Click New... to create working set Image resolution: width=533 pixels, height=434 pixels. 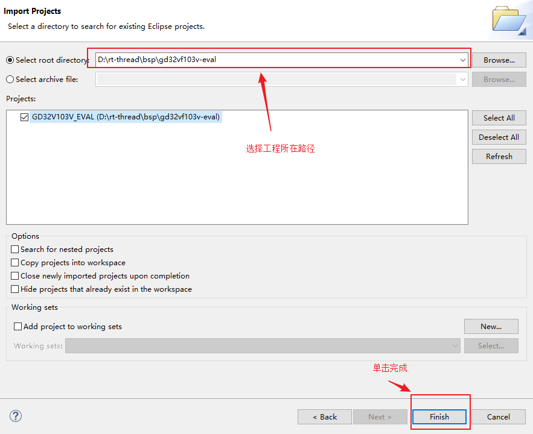(491, 326)
